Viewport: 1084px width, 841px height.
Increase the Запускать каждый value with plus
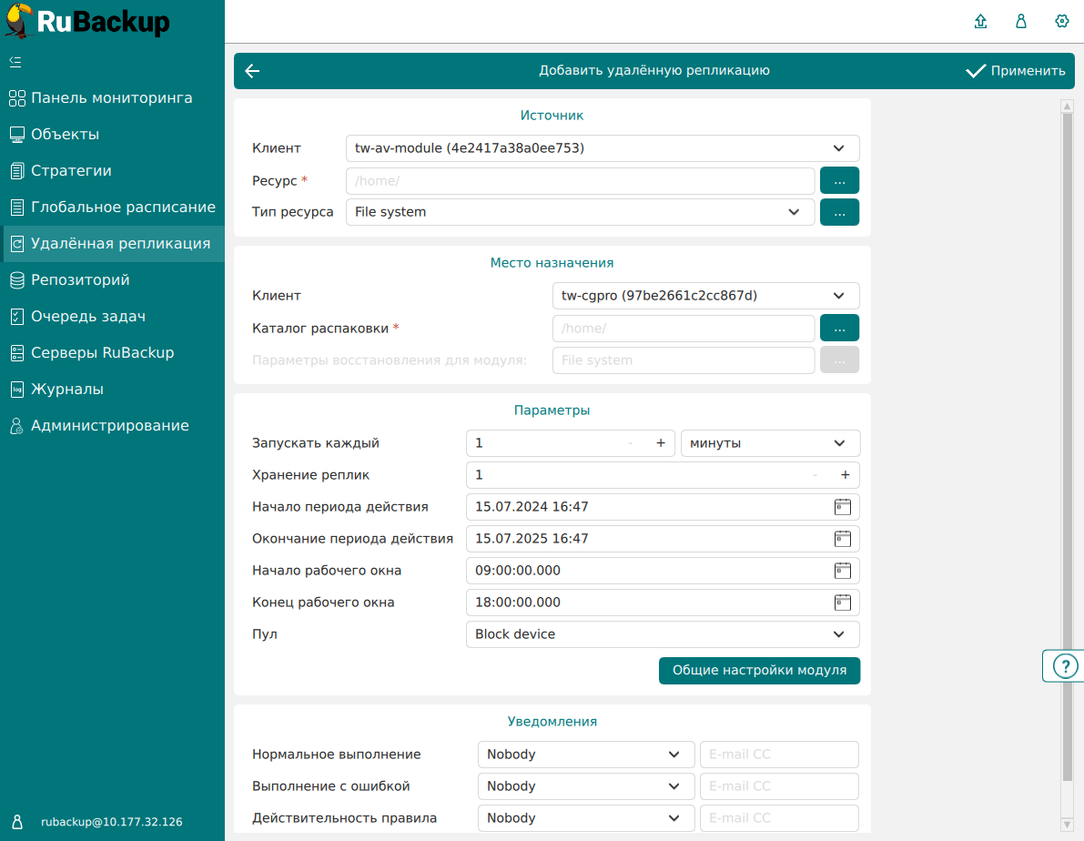click(x=661, y=443)
